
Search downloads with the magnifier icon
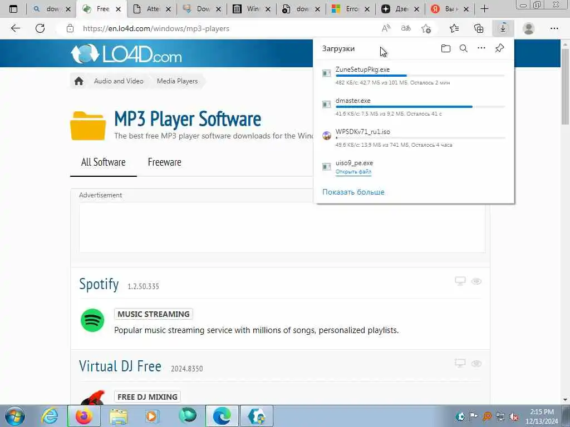464,48
